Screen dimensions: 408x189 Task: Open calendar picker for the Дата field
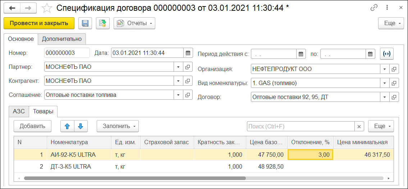click(x=188, y=53)
